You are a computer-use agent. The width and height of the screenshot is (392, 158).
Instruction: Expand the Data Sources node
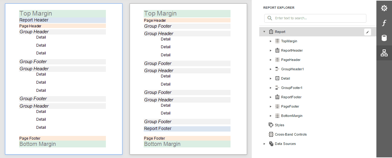point(264,144)
